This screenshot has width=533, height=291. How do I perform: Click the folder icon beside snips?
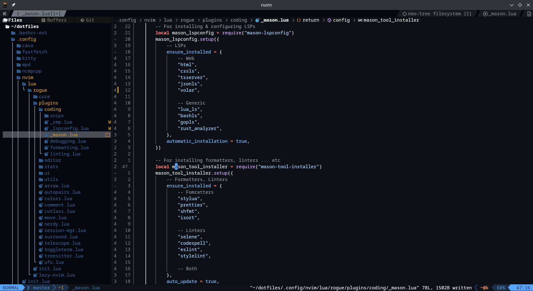(46, 116)
